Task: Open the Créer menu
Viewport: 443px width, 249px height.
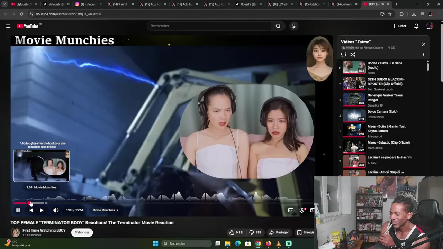Action: click(x=399, y=26)
